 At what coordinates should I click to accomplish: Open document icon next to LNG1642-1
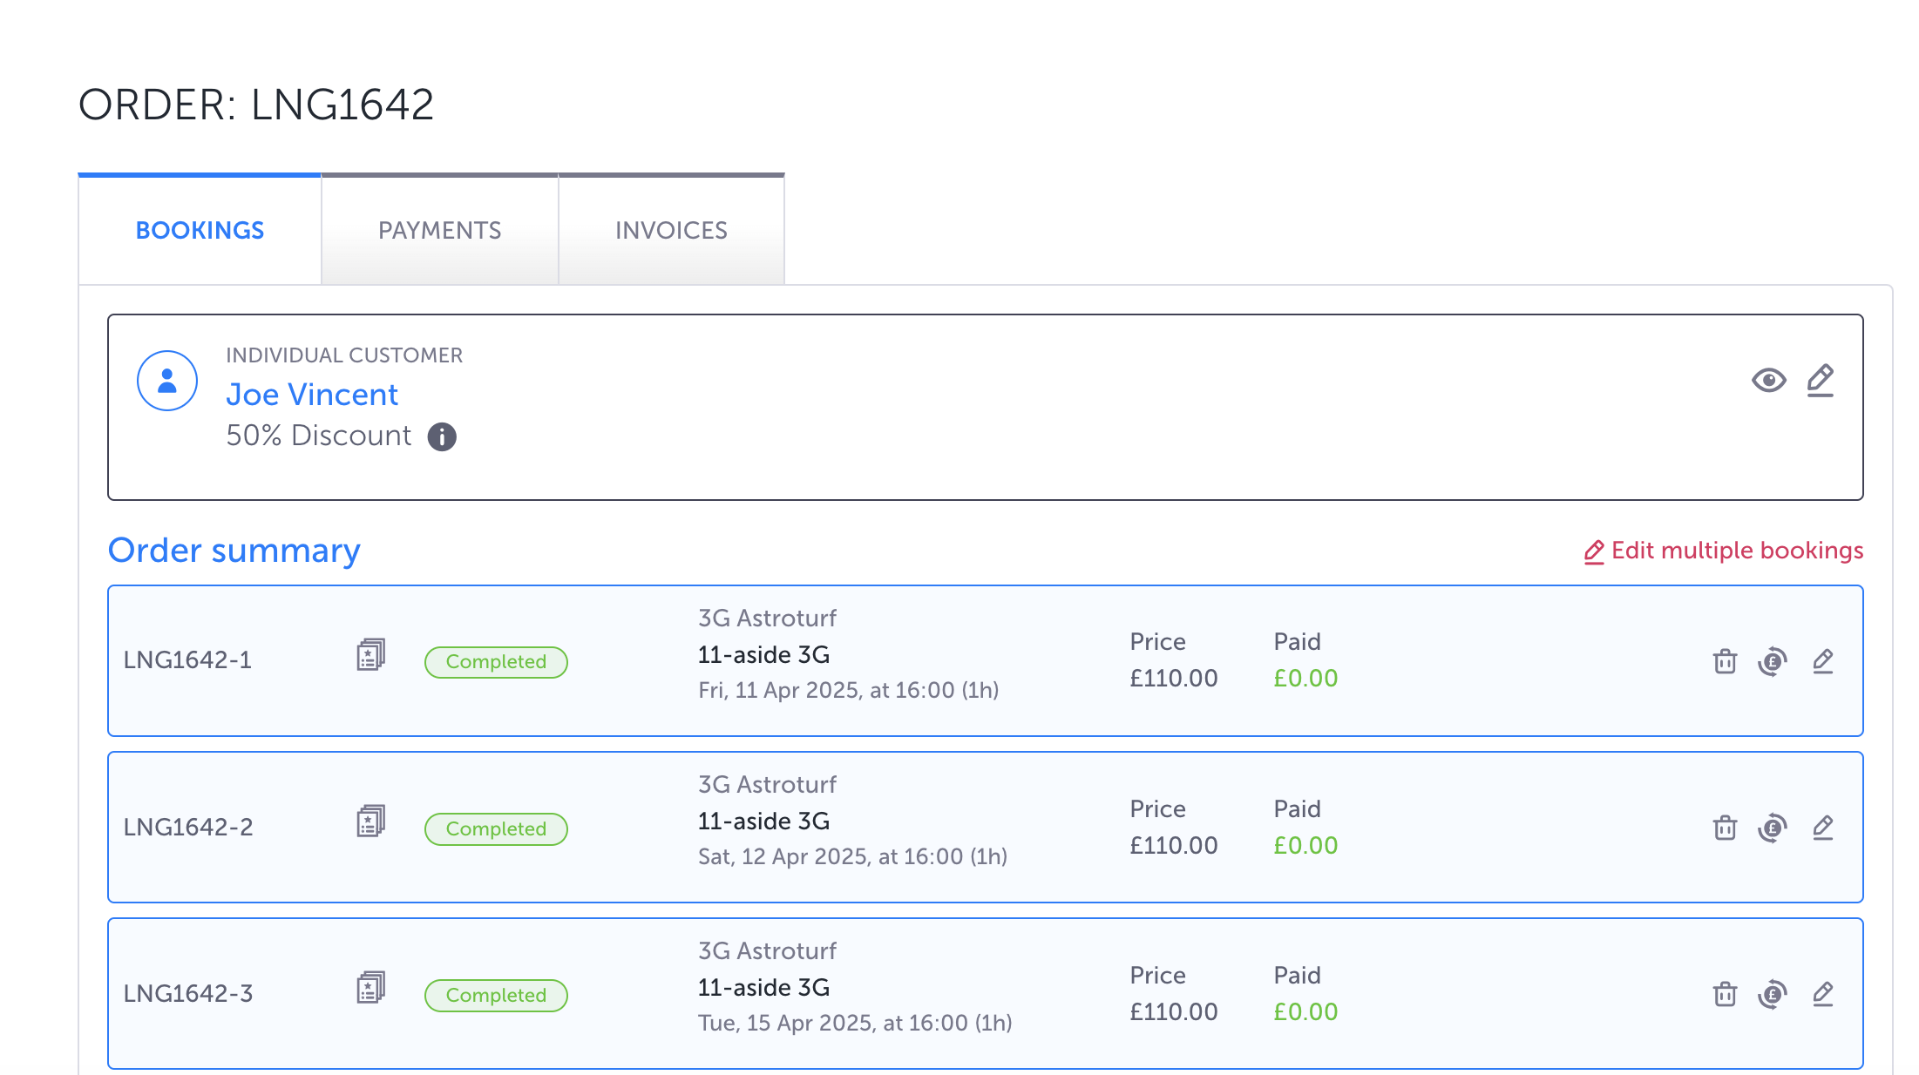370,655
